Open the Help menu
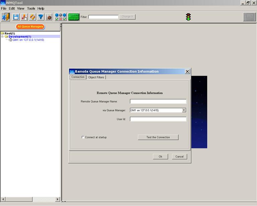Viewport: 257px width, 206px height. (x=41, y=8)
